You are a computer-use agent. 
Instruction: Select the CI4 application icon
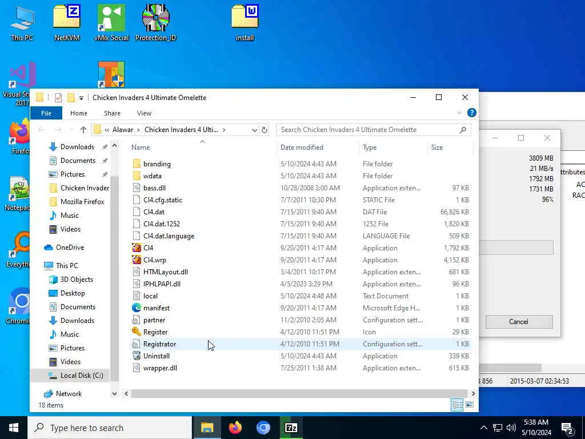[x=137, y=248]
